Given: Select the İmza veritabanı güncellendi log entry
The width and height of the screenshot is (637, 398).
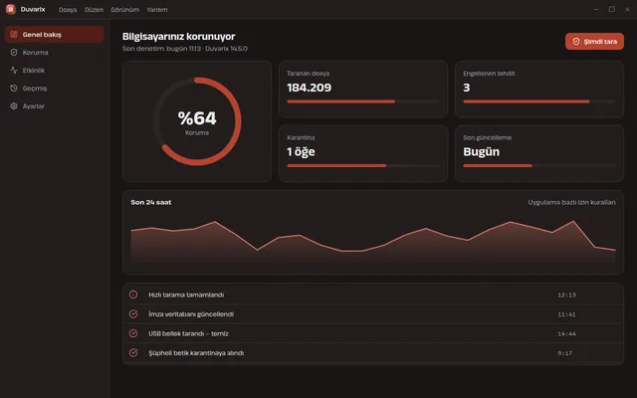Looking at the screenshot, I should click(x=373, y=314).
